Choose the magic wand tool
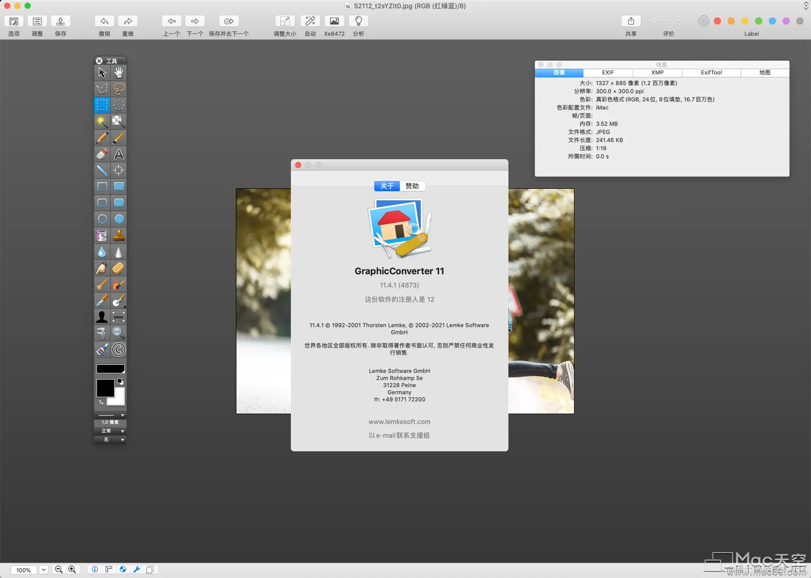The image size is (811, 578). (x=102, y=122)
